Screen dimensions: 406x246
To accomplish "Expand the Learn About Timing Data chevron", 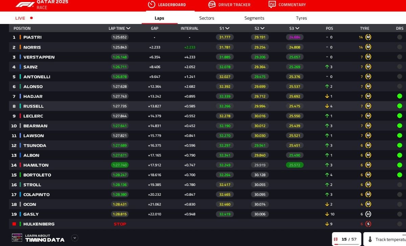I will point(75,238).
